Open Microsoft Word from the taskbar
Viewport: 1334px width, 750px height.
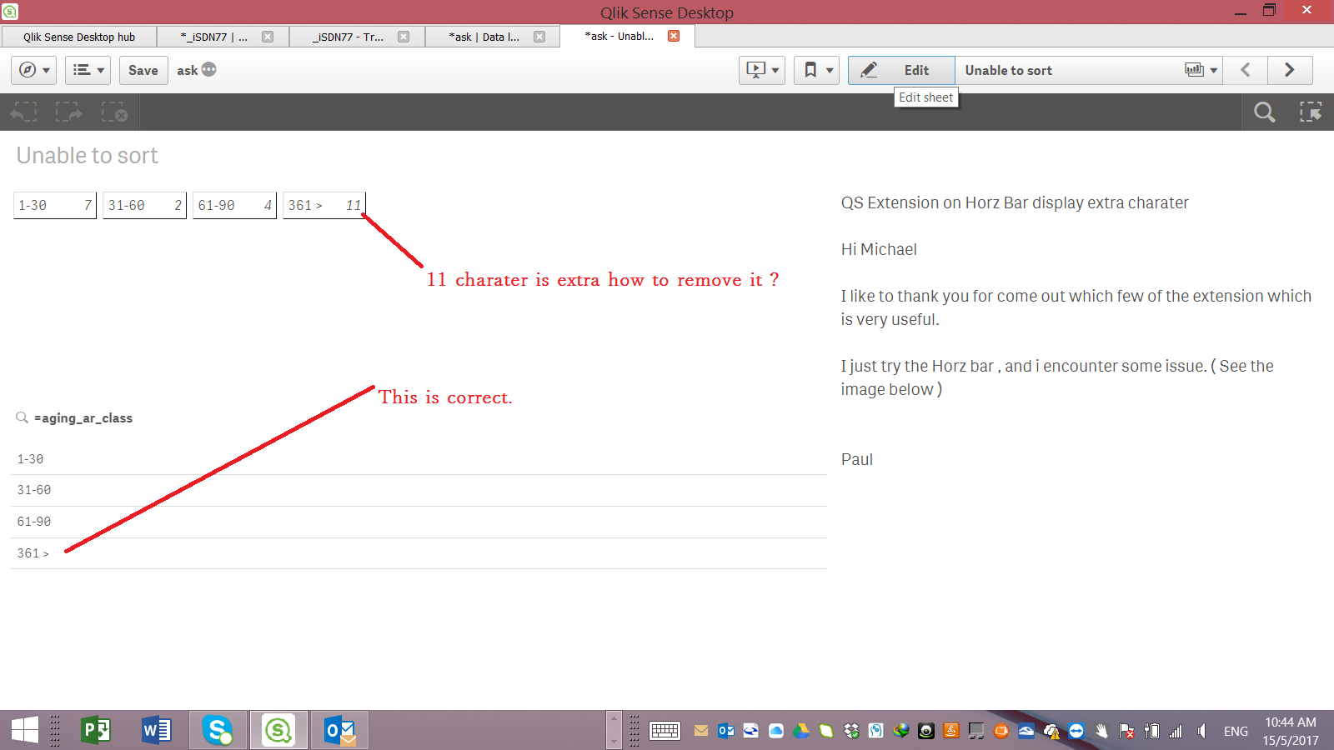[x=156, y=731]
